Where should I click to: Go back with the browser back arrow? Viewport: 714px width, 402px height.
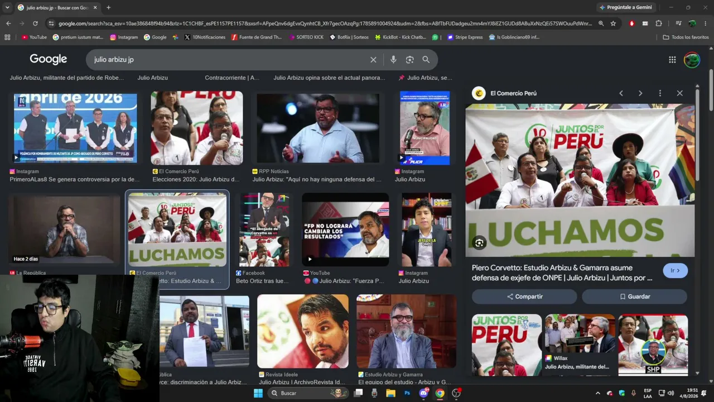tap(8, 23)
